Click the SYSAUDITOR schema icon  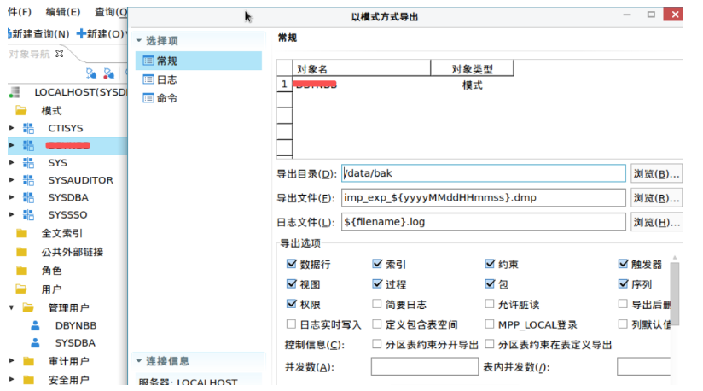(28, 180)
